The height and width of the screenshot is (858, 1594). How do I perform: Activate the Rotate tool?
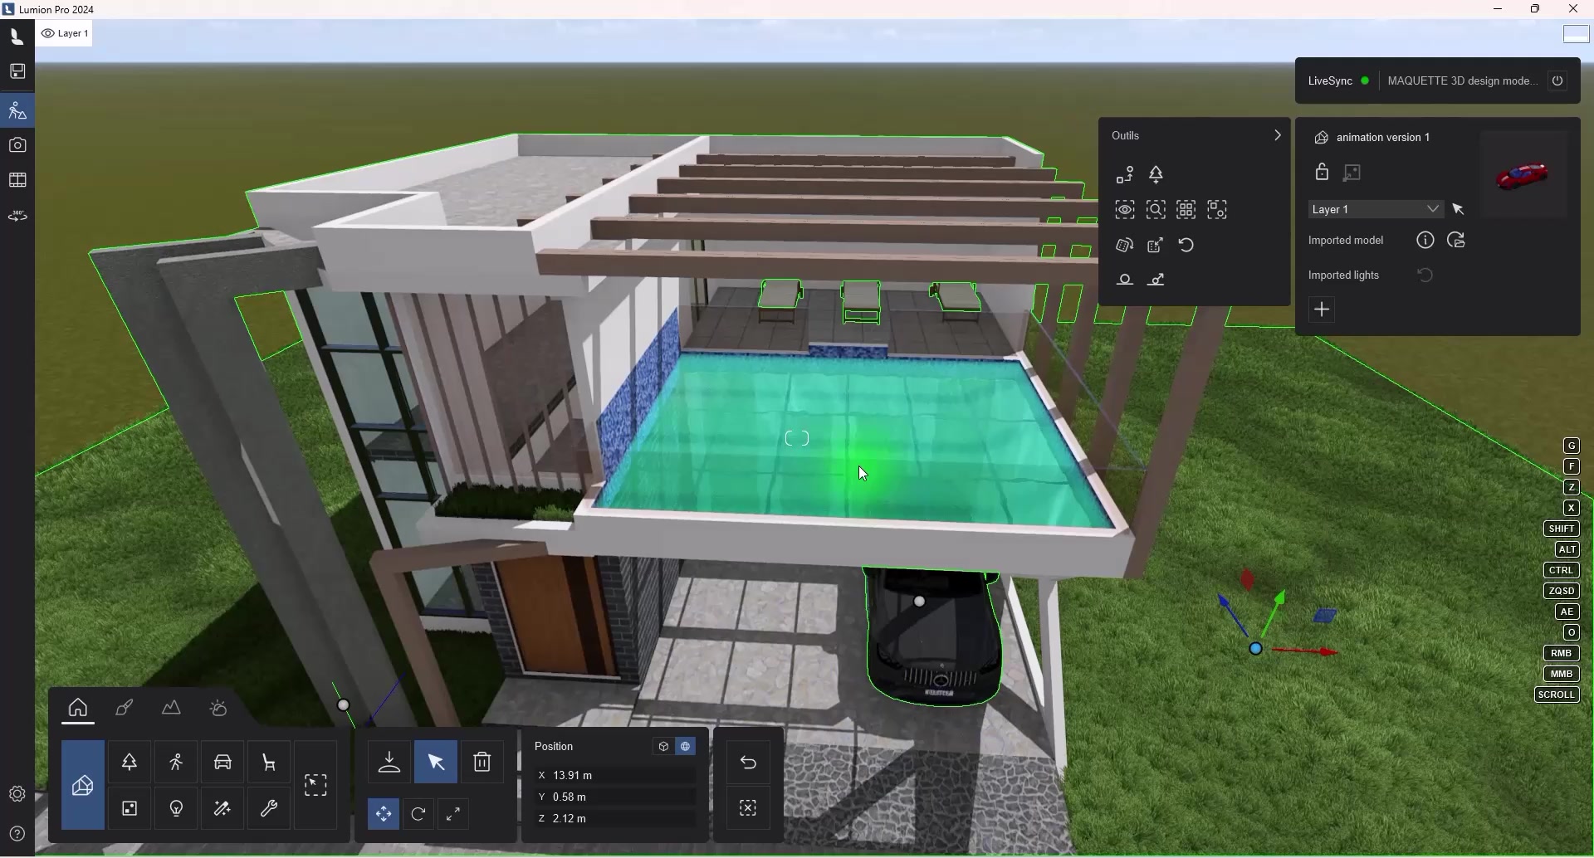tap(418, 815)
